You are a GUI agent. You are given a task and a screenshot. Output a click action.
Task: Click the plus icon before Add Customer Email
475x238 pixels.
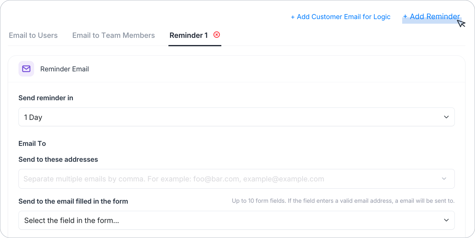(293, 17)
